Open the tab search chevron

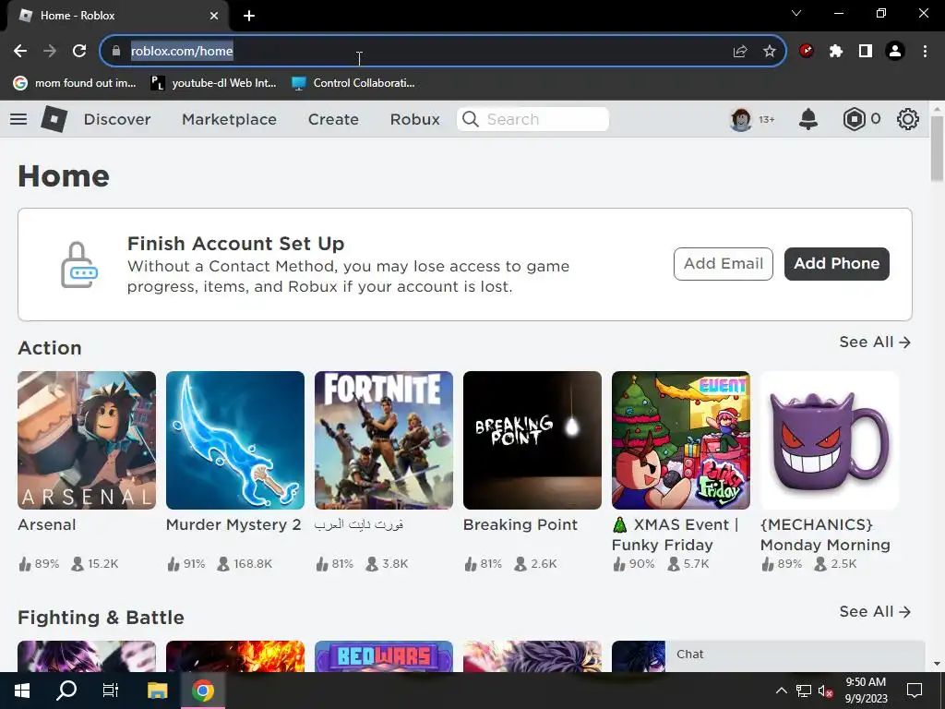(796, 13)
